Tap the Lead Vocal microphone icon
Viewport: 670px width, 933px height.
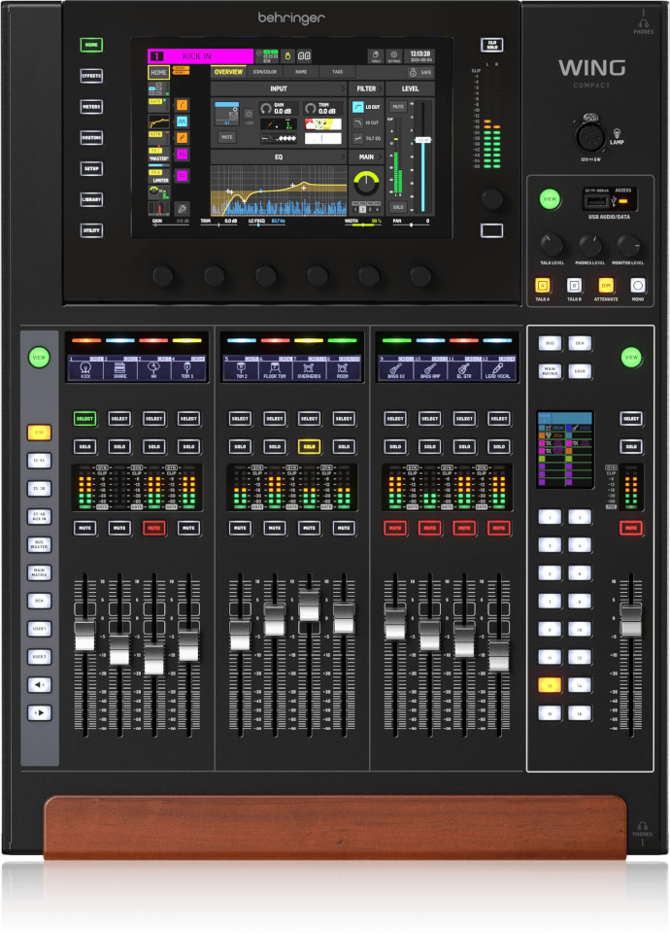click(x=497, y=368)
